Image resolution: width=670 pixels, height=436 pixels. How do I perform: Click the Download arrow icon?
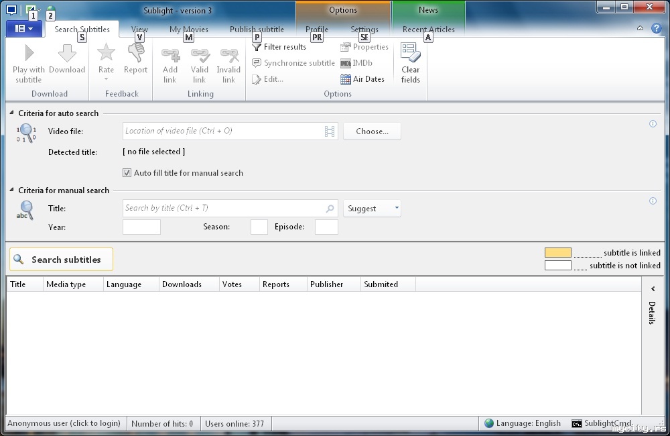point(67,53)
